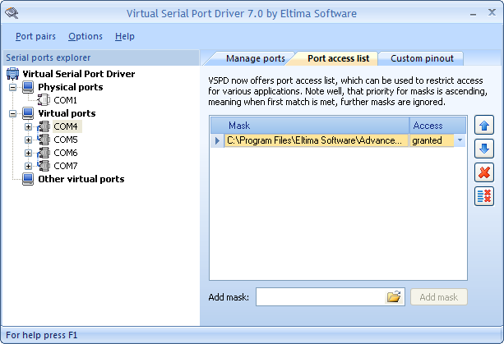The width and height of the screenshot is (504, 344).
Task: Select COM6 in the ports tree
Action: coord(66,153)
